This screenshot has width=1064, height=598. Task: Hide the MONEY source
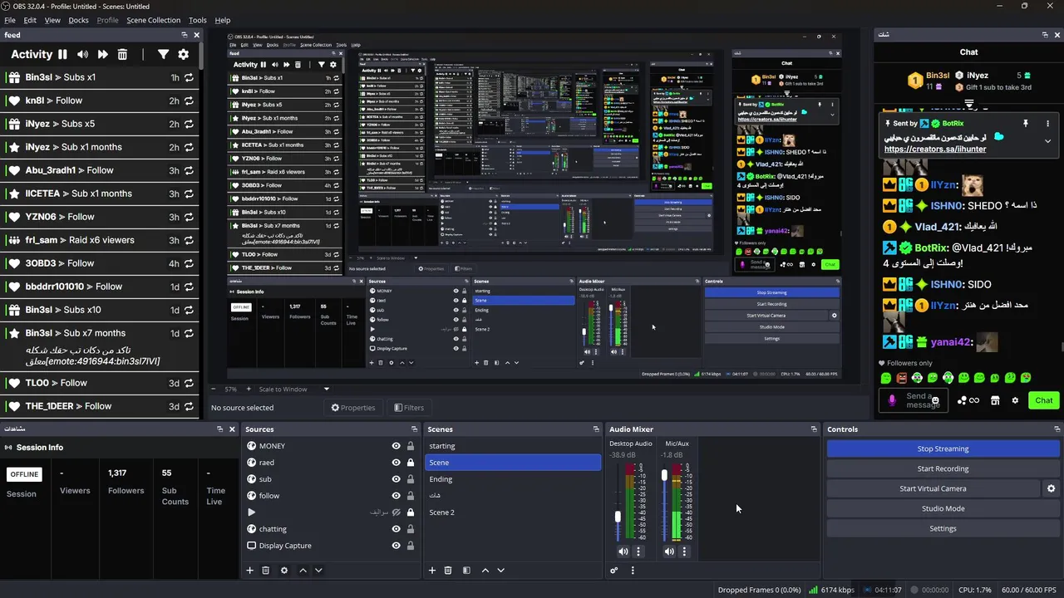(x=396, y=446)
